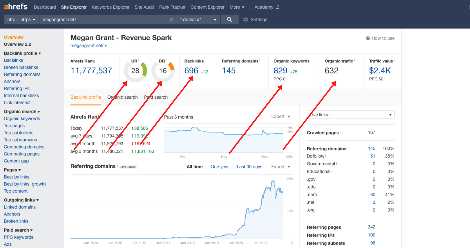Open Content gap in sidebar
Screen dimensions: 470x248
point(16,161)
